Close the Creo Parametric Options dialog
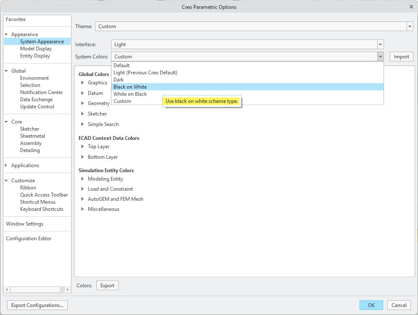The width and height of the screenshot is (418, 315). pos(411,7)
